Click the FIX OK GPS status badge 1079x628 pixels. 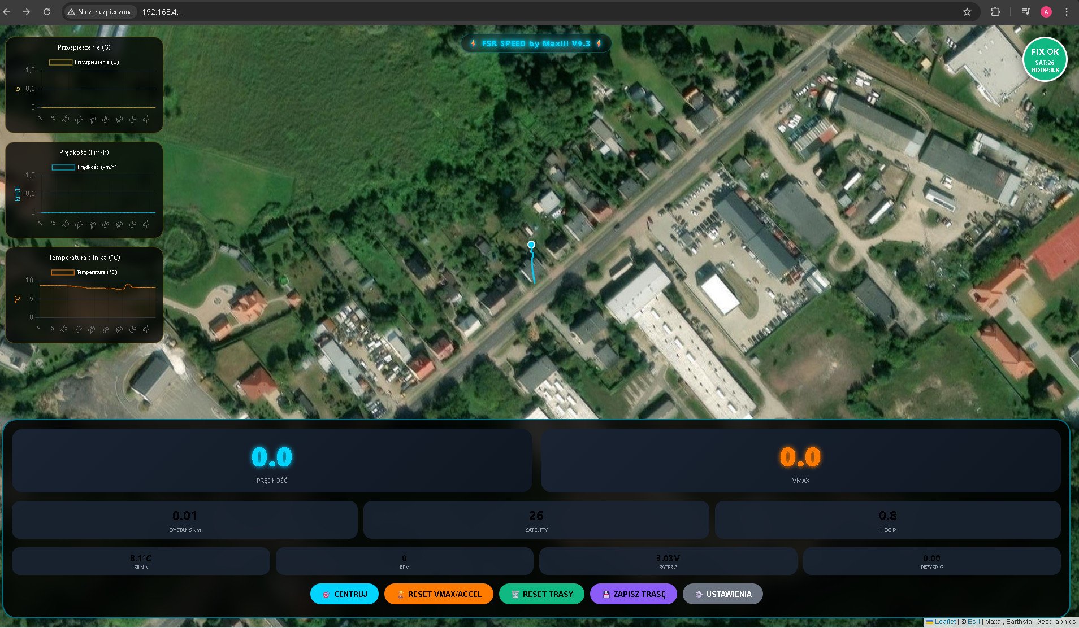(x=1045, y=59)
